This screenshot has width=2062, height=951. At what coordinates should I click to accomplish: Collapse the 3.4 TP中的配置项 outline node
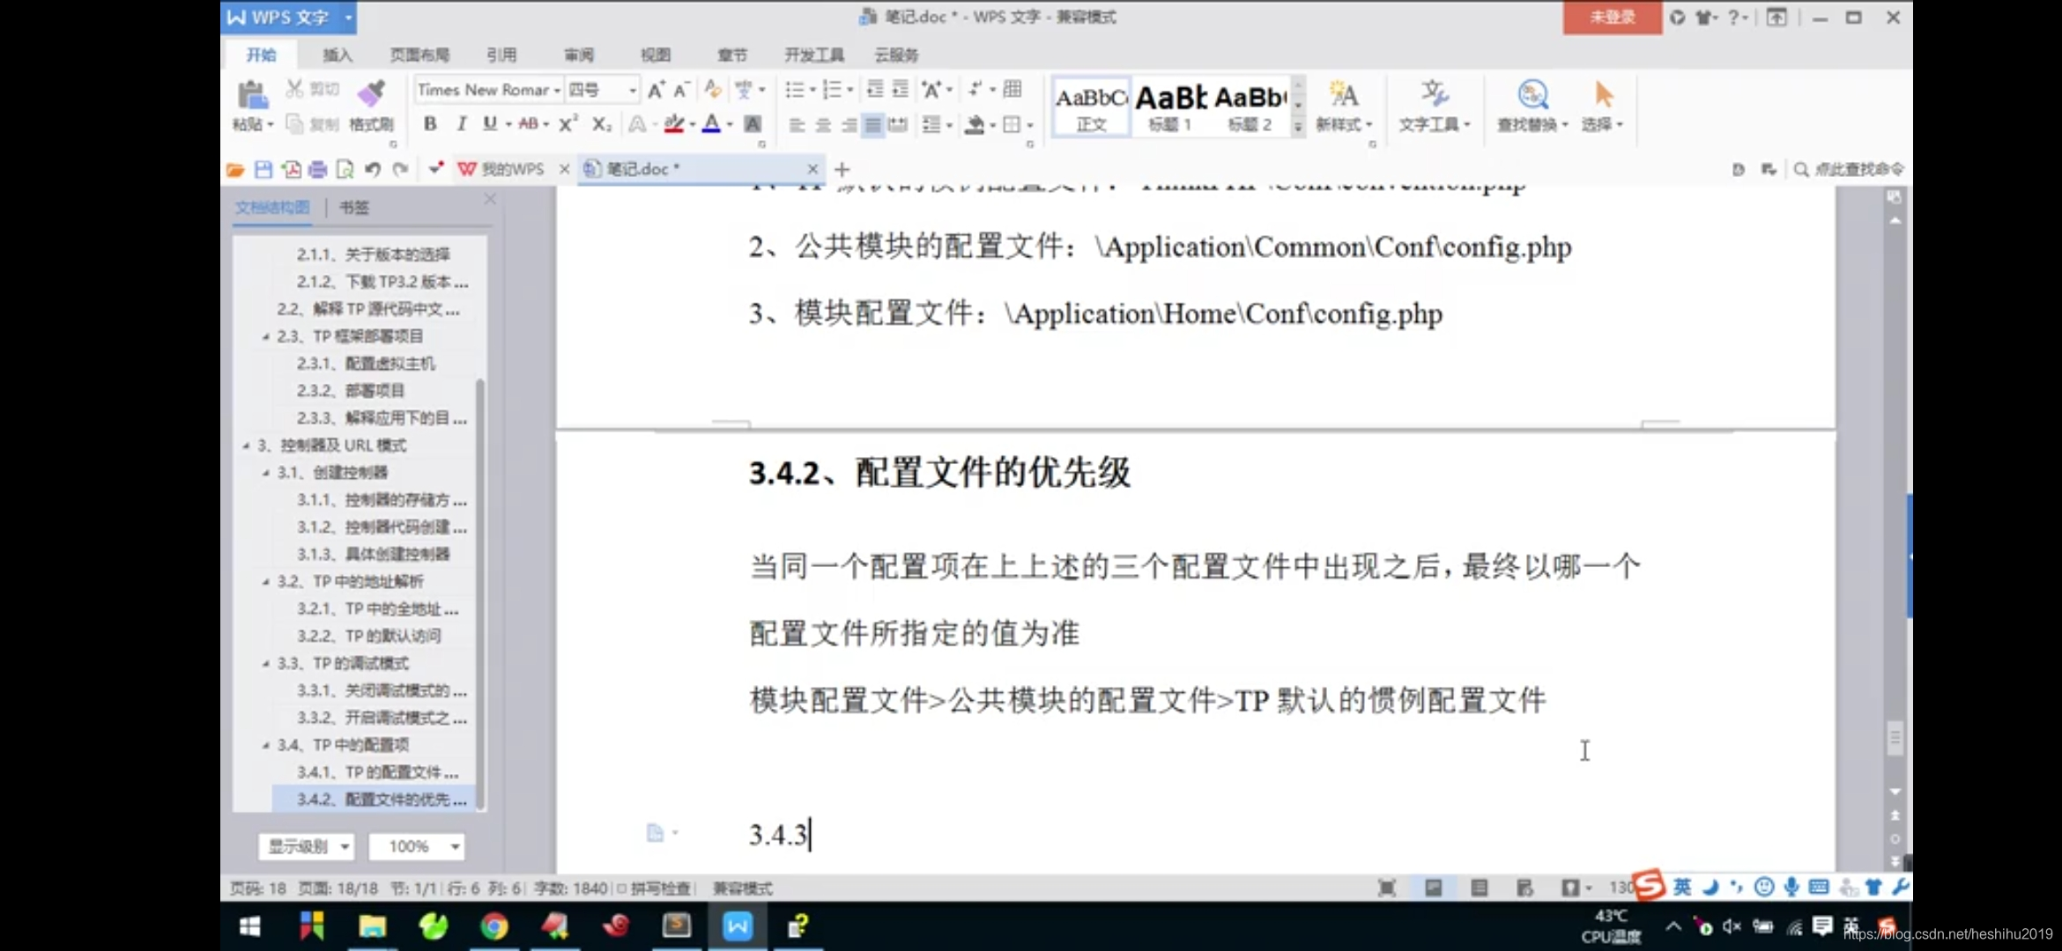click(x=266, y=745)
